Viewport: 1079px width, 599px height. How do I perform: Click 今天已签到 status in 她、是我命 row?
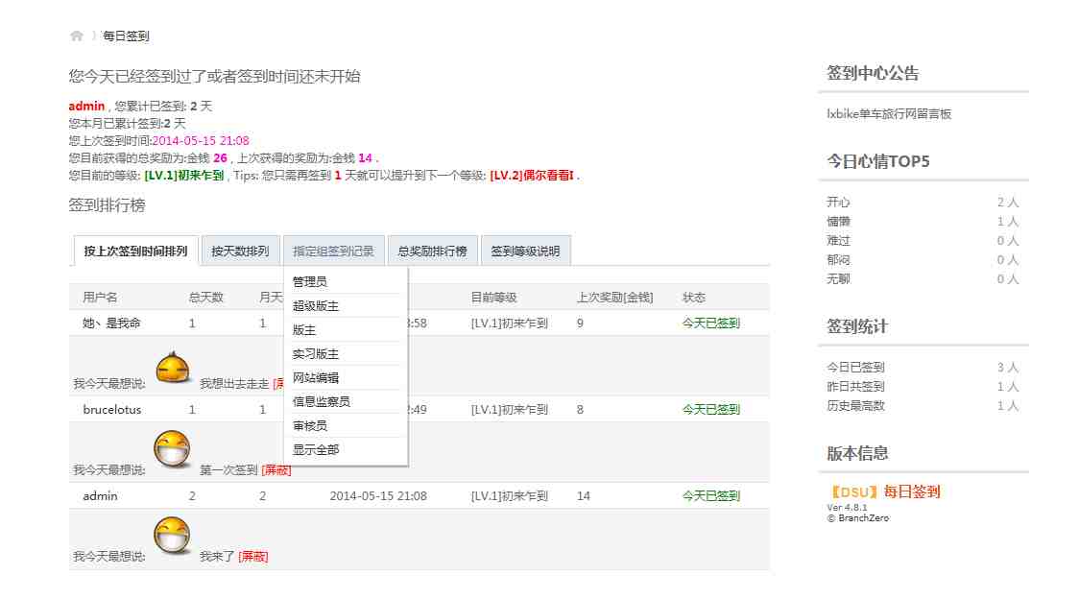[x=710, y=323]
